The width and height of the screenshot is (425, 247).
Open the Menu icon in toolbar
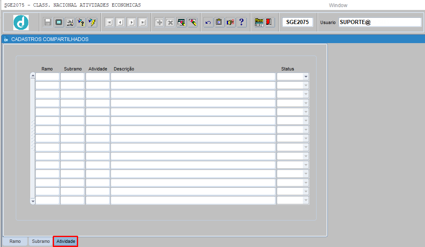(259, 22)
